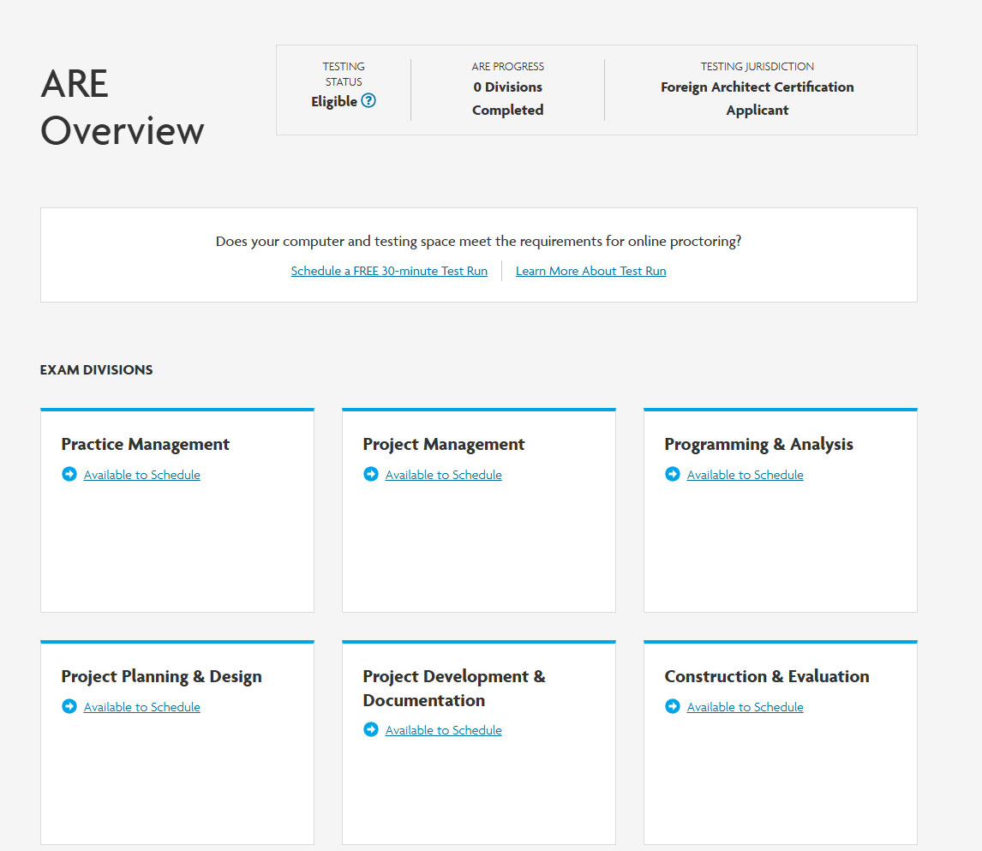This screenshot has height=851, width=982.
Task: Schedule the Practice Management exam via link
Action: coord(142,475)
